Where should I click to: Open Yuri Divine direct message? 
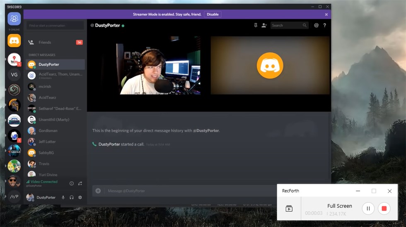click(x=55, y=174)
